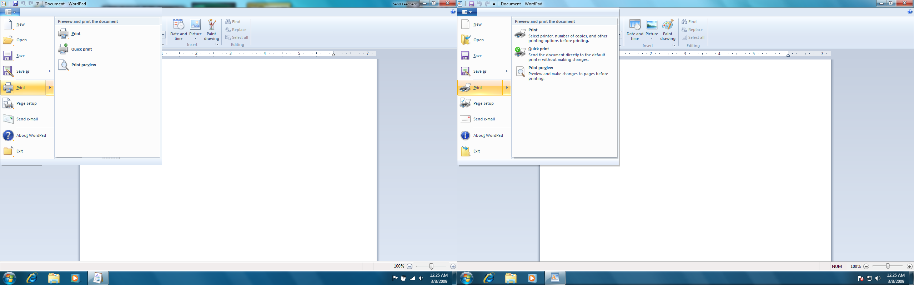The width and height of the screenshot is (914, 285).
Task: Click Replace in left WordPad ribbon
Action: [236, 30]
